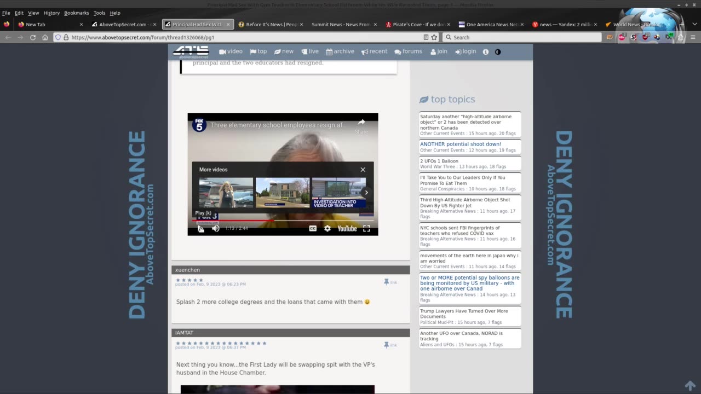Open 'ANOTHER potential shoot down!' topic

461,144
